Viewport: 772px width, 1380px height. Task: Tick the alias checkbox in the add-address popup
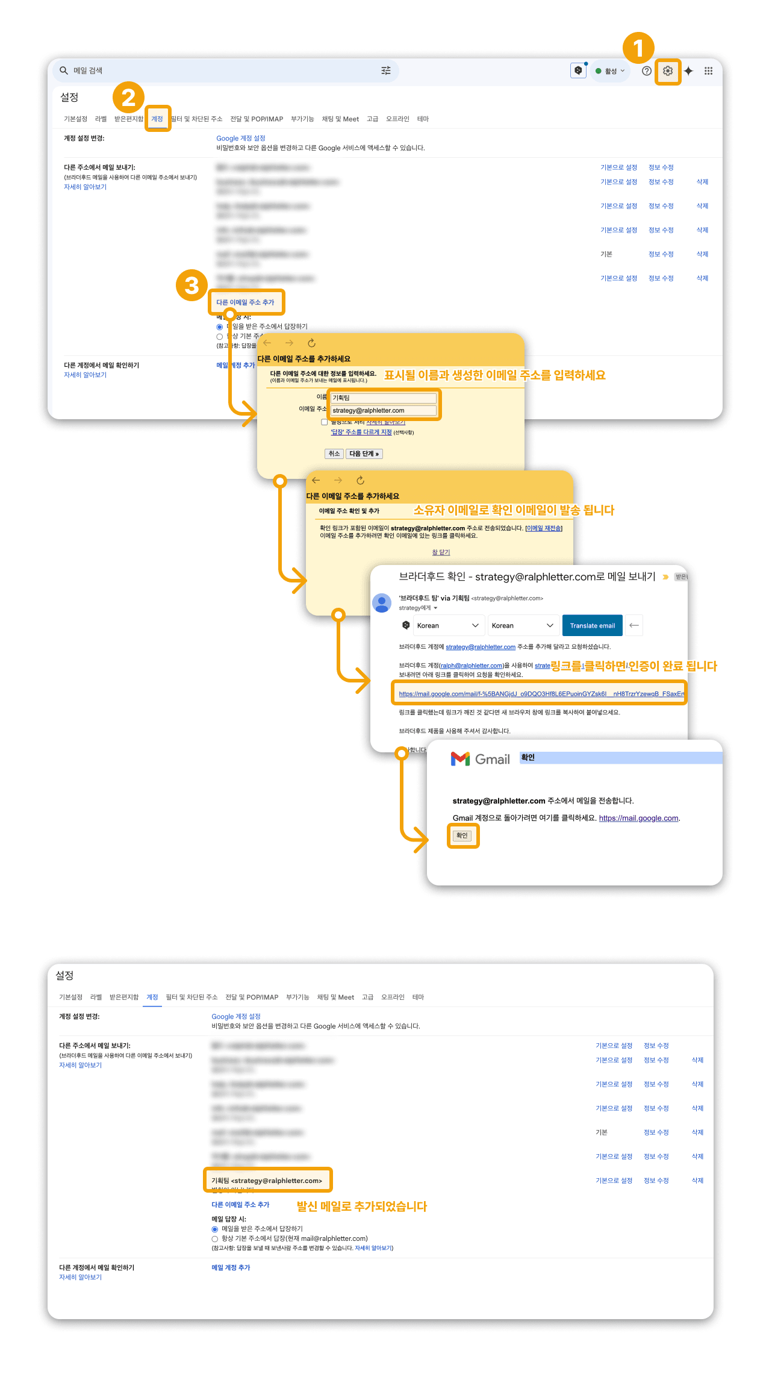pos(325,422)
